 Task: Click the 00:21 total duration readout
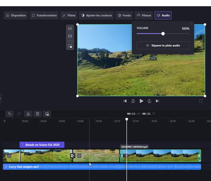pyautogui.click(x=146, y=114)
